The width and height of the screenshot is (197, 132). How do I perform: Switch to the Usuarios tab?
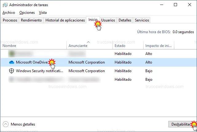[x=108, y=20]
